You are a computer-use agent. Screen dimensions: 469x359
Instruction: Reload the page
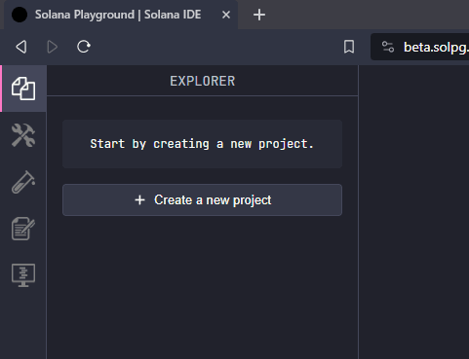(x=84, y=47)
